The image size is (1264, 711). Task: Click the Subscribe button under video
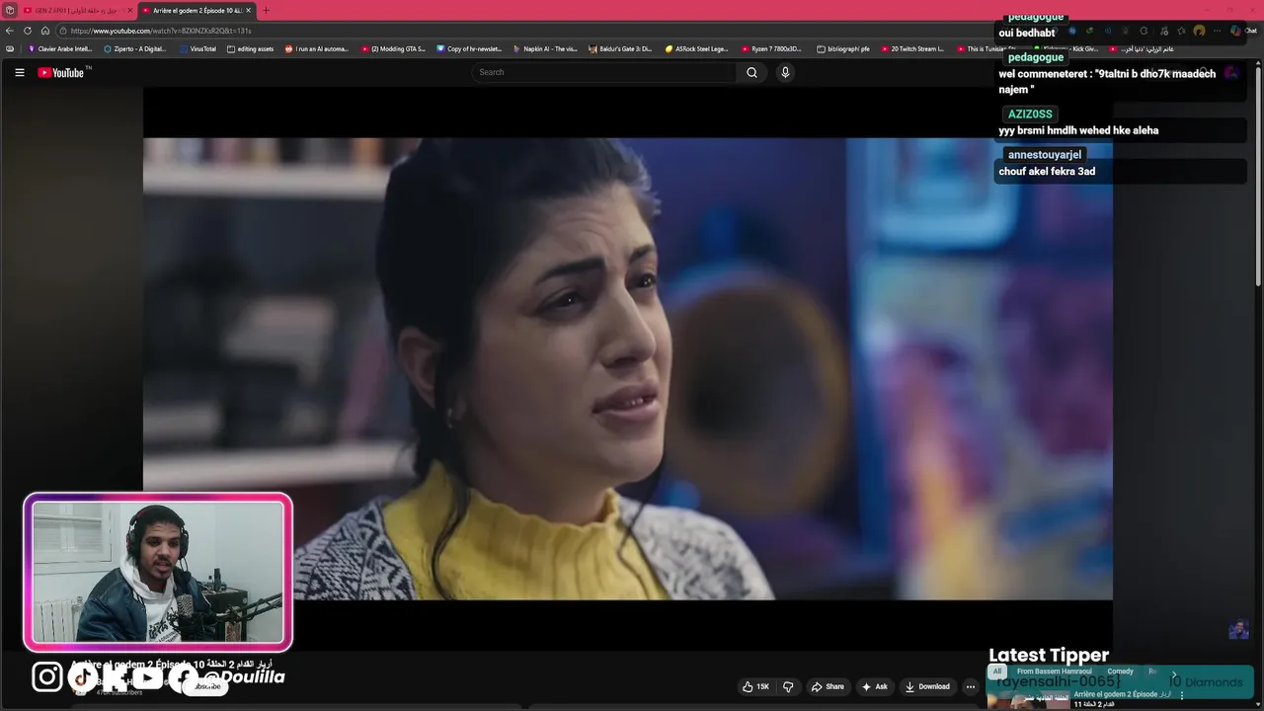pos(207,686)
